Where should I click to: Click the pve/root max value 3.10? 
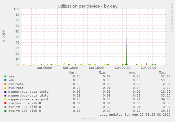pos(167,88)
